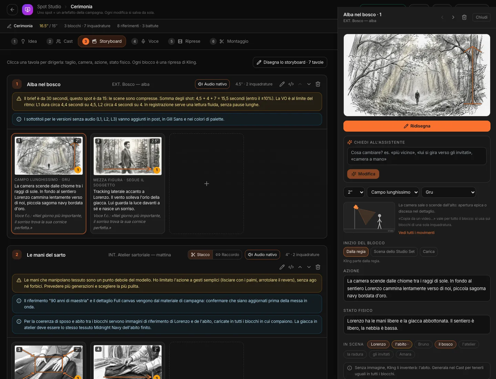Choose Carica block start option
496x379 pixels.
(428, 252)
